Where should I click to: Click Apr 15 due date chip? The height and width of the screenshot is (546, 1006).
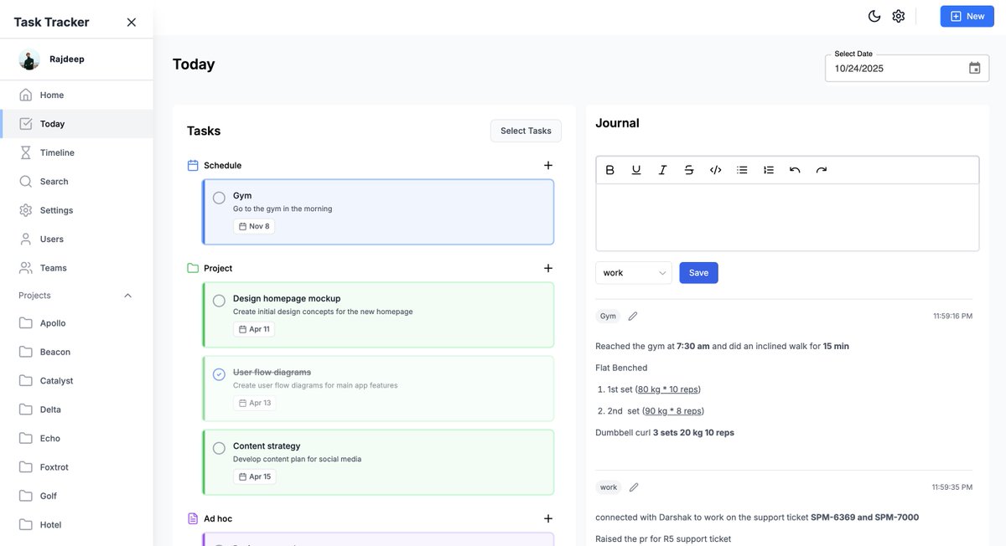[255, 476]
